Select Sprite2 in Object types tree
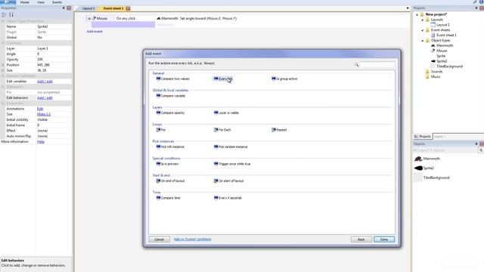484x272 pixels. (442, 61)
